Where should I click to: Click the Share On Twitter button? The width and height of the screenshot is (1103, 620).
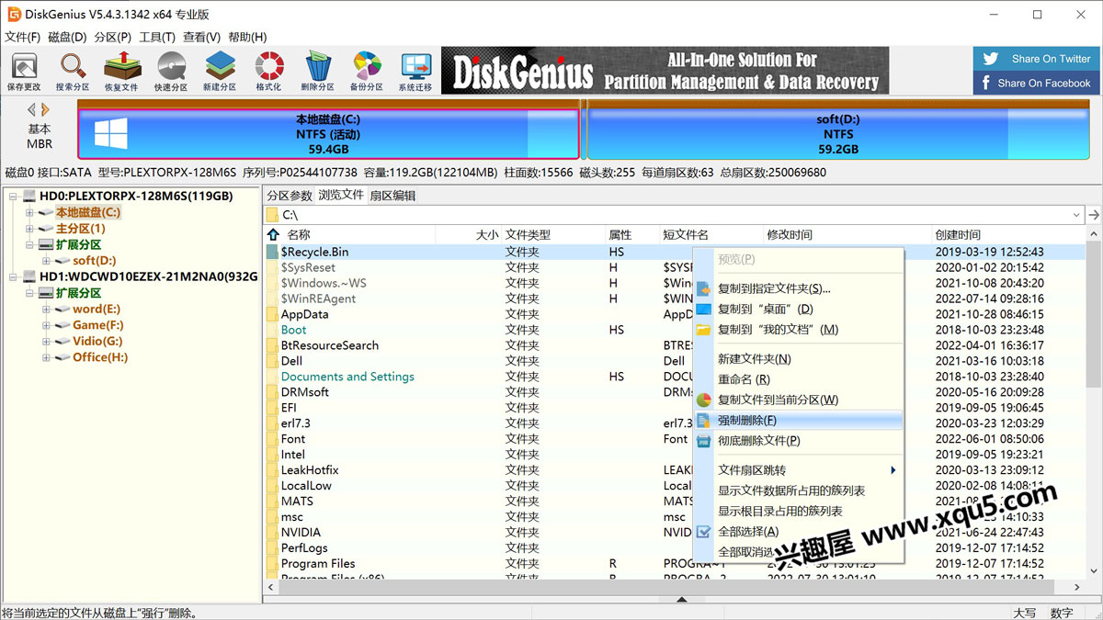(x=1036, y=59)
